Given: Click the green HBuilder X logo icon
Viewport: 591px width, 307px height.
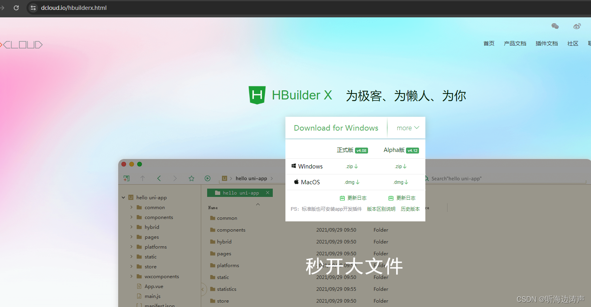Looking at the screenshot, I should pyautogui.click(x=257, y=95).
